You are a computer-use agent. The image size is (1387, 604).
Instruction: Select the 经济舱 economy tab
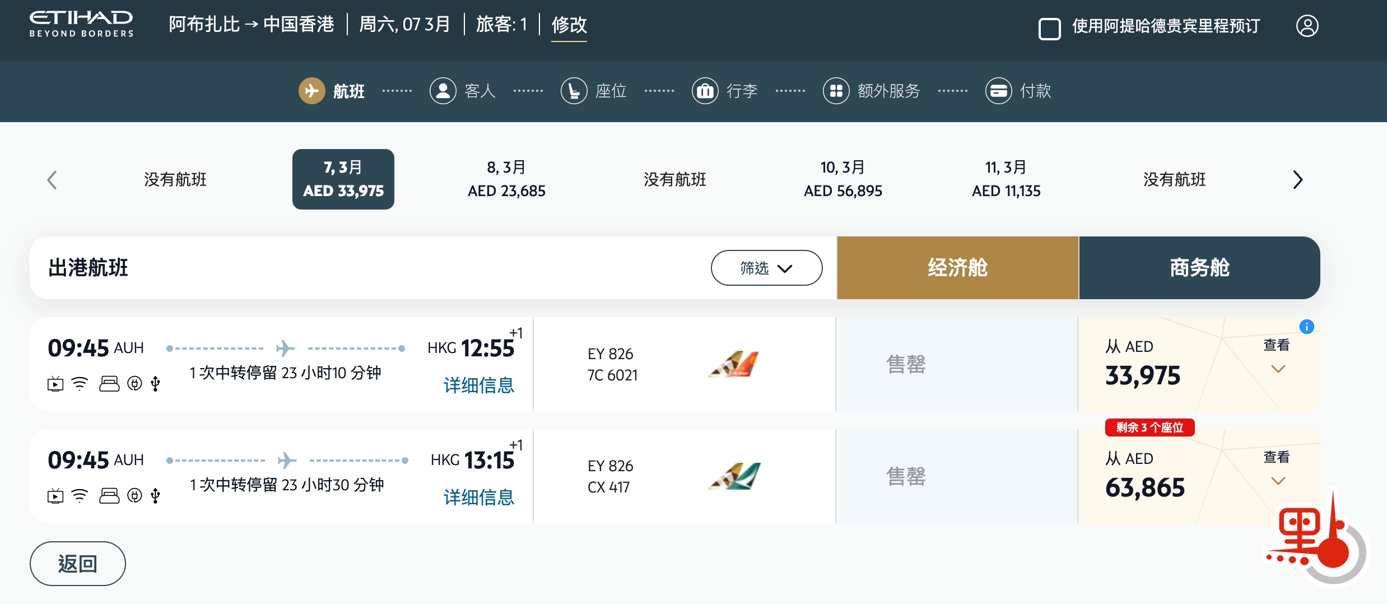[x=957, y=268]
